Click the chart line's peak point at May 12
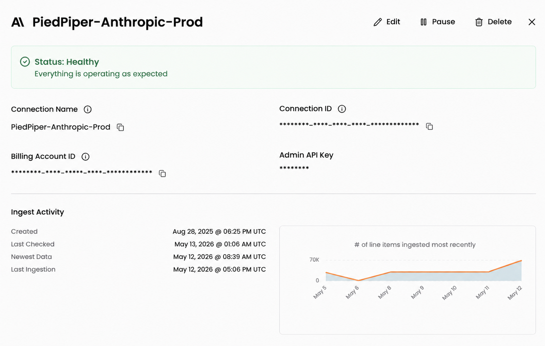The height and width of the screenshot is (346, 545). pyautogui.click(x=521, y=260)
